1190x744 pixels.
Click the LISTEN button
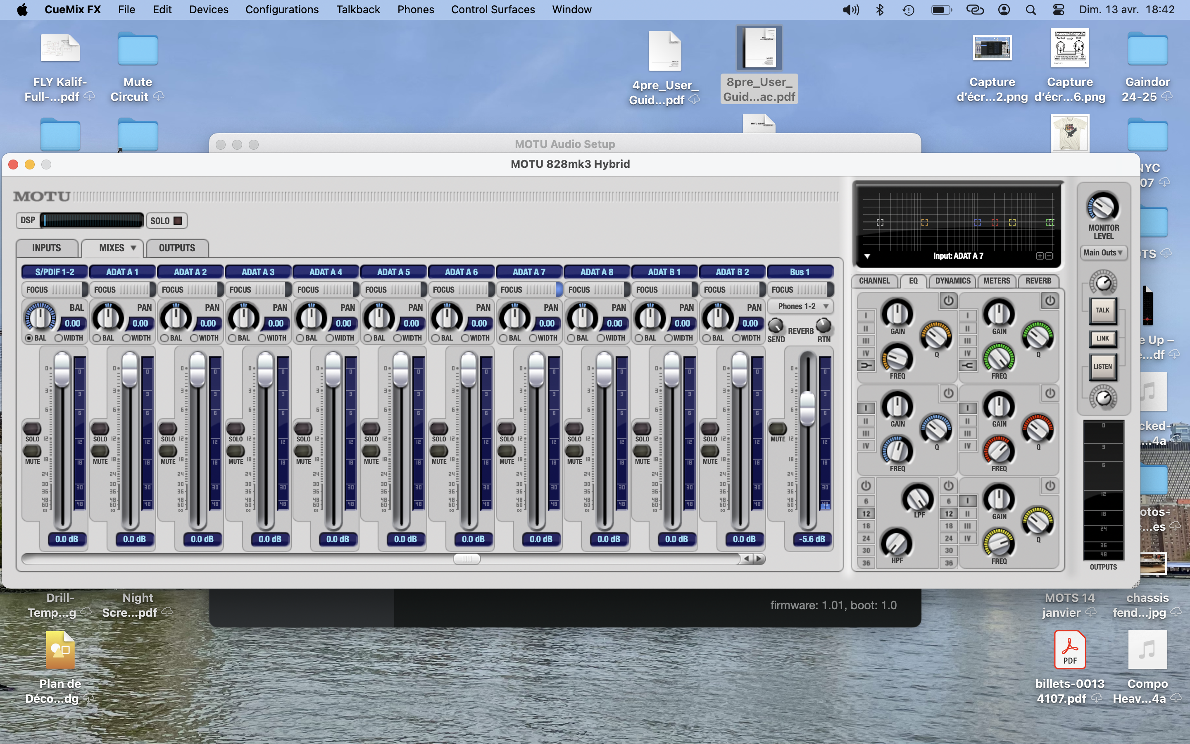[x=1102, y=367]
